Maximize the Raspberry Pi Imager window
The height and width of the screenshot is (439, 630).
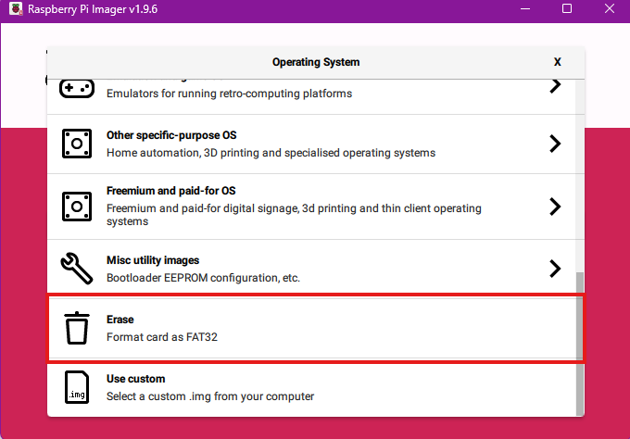click(x=567, y=8)
